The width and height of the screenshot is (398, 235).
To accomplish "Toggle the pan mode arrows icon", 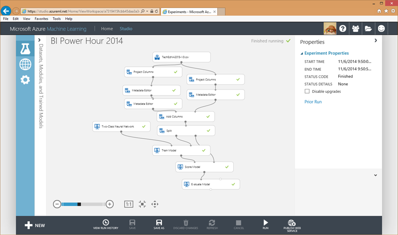I will (x=155, y=204).
